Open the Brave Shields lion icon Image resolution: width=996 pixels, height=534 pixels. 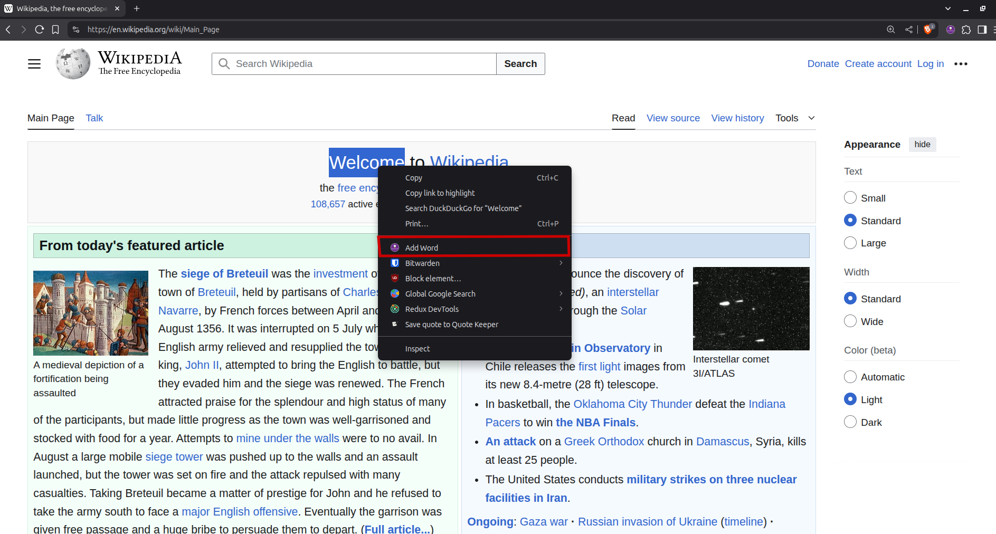pyautogui.click(x=928, y=29)
